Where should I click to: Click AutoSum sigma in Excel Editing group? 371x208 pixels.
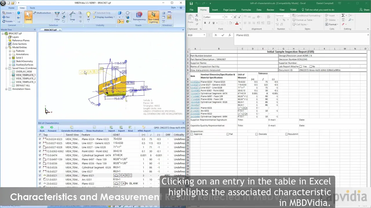343,16
